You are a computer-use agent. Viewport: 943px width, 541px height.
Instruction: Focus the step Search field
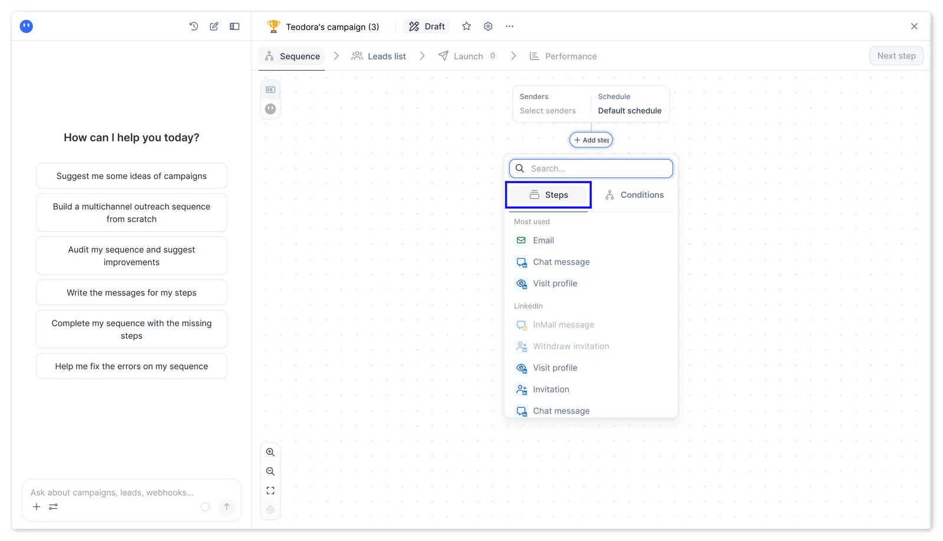[591, 169]
